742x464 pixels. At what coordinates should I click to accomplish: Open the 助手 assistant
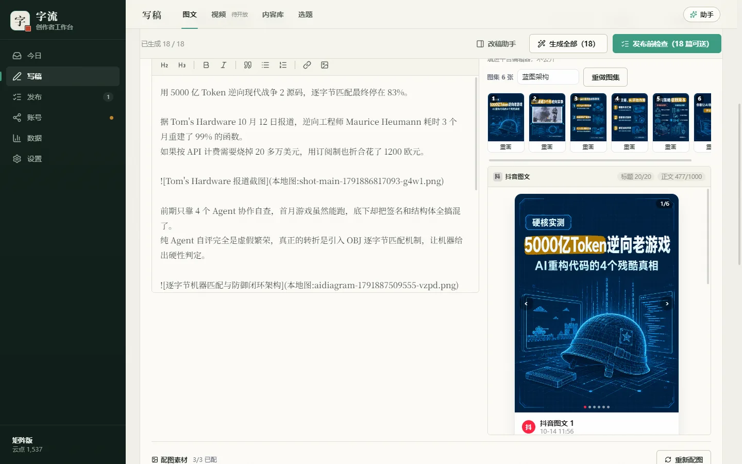pyautogui.click(x=701, y=14)
